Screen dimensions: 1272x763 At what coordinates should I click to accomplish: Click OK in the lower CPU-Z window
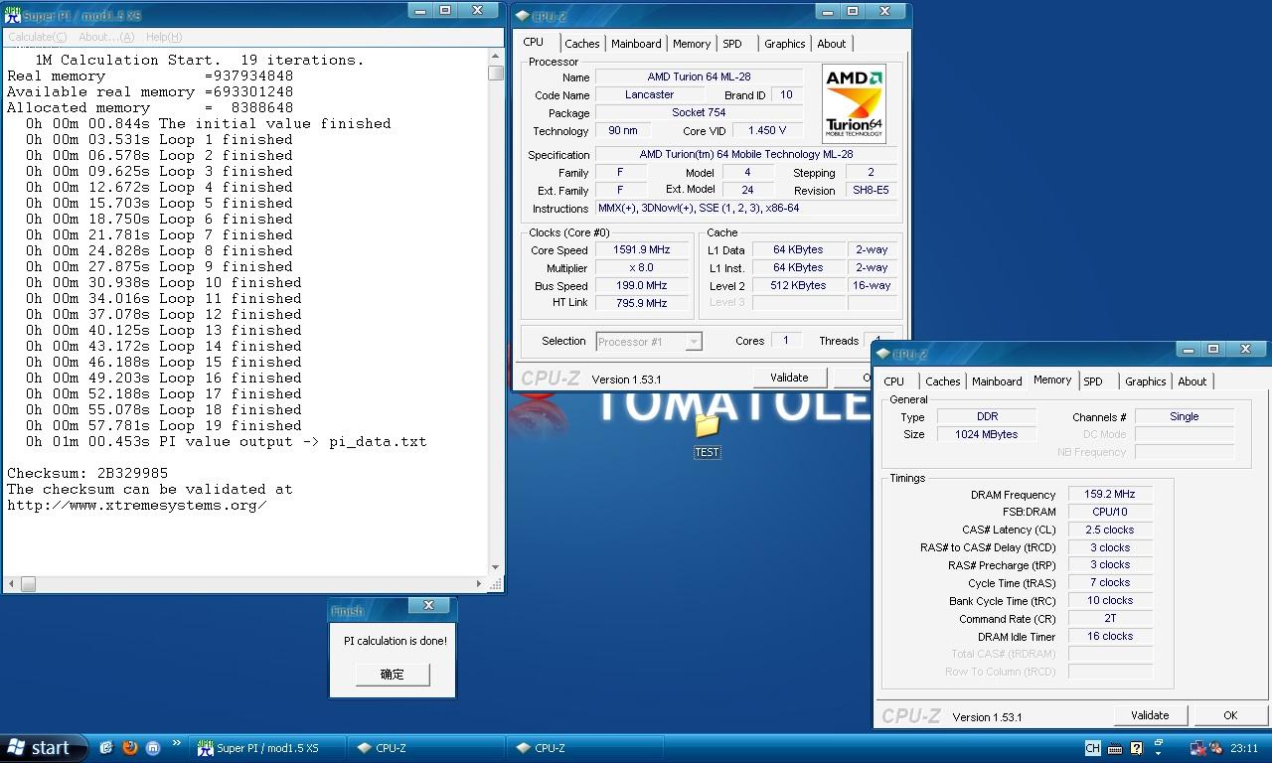pos(1230,715)
